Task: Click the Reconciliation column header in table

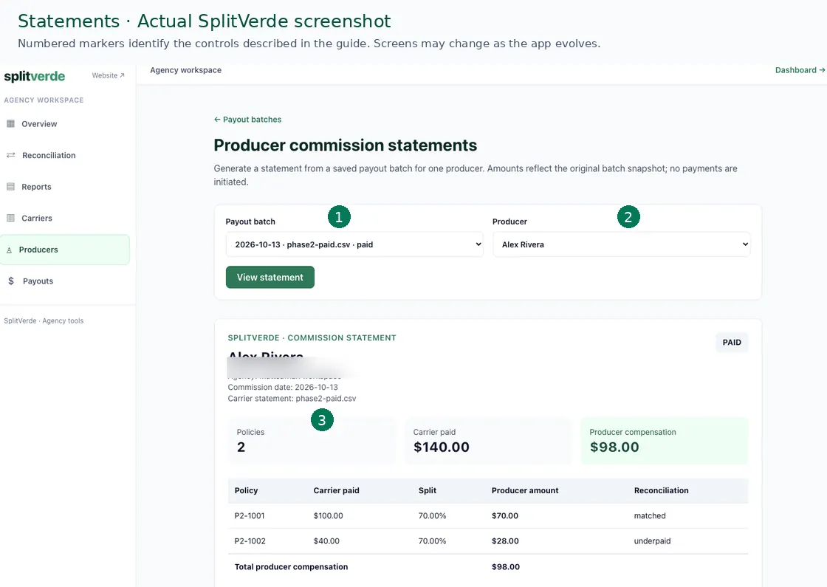Action: 662,490
